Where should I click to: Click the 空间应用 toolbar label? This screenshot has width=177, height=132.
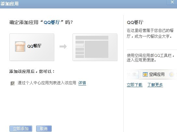157,74
